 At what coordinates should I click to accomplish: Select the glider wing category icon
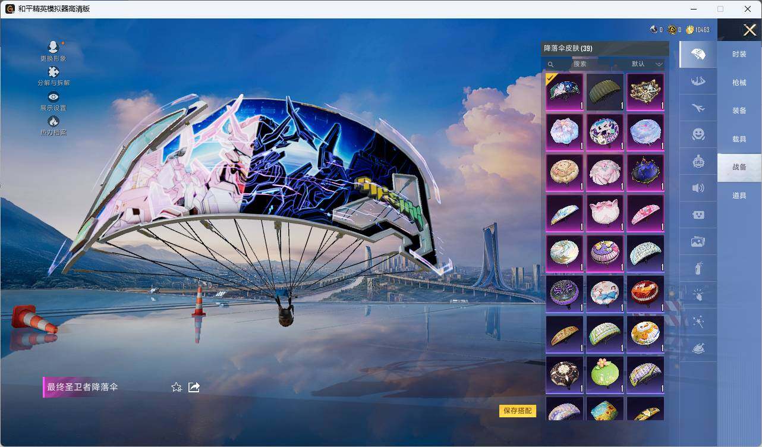pos(698,81)
